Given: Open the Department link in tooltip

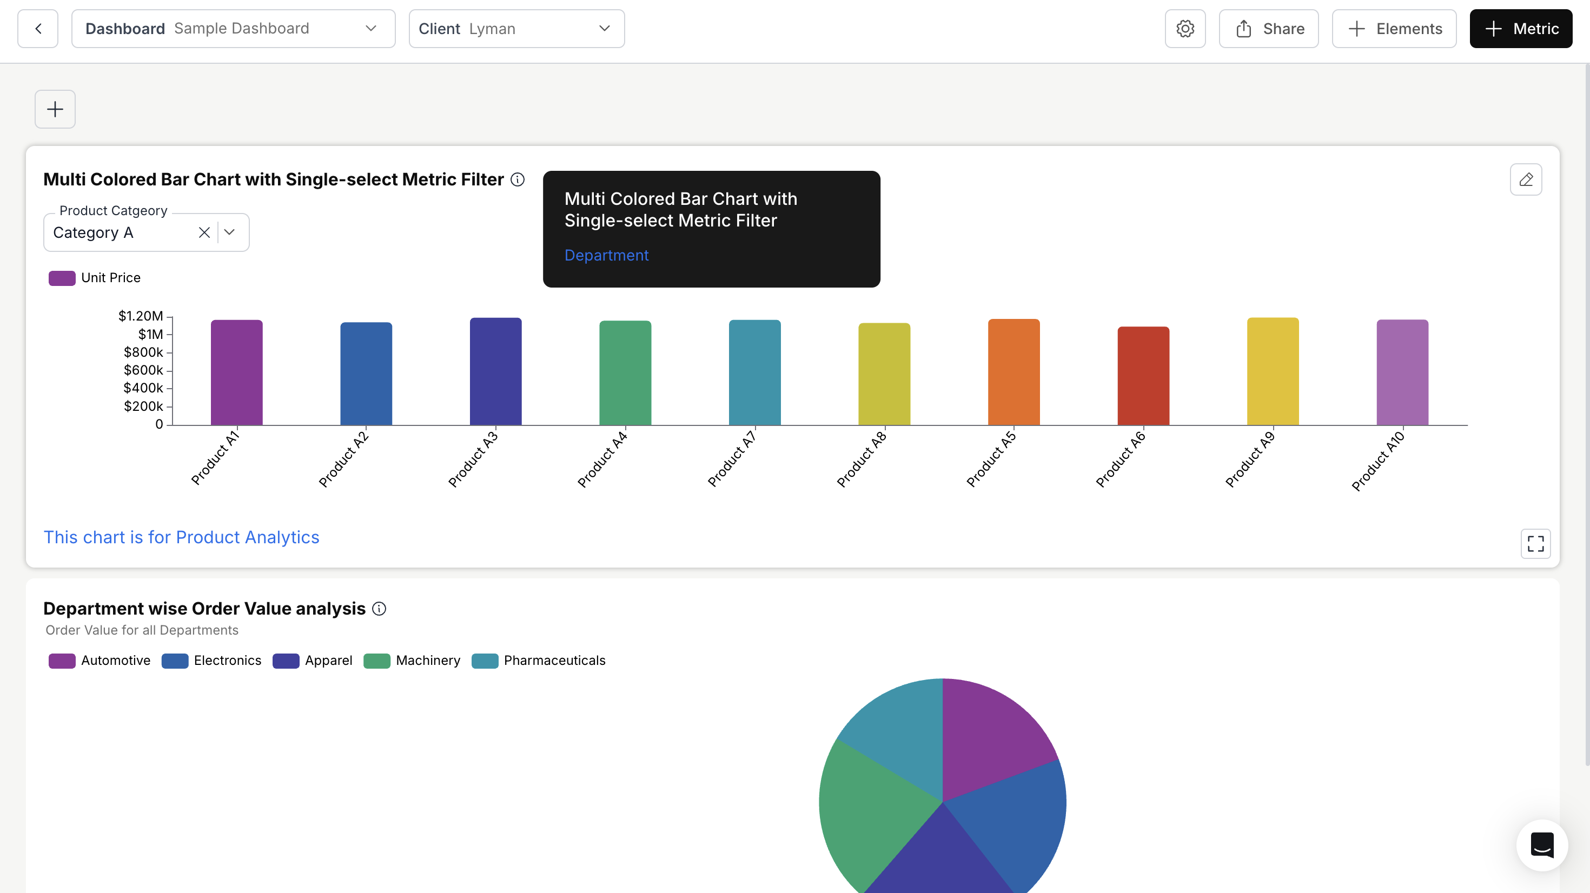Looking at the screenshot, I should tap(606, 255).
